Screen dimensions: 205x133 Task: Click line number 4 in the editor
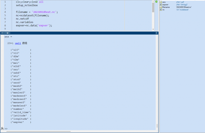[x=5, y=12]
